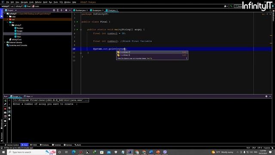The height and width of the screenshot is (155, 275).
Task: Switch to the Escape.java editor tab
Action: 97,10
